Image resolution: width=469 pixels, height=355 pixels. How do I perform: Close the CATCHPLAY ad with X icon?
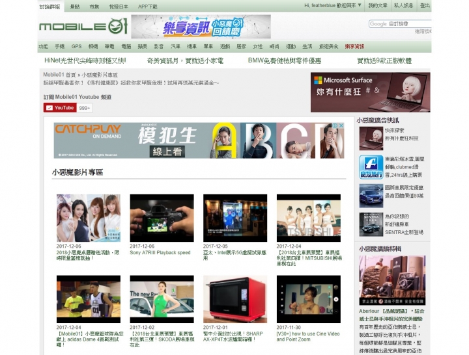[x=341, y=125]
